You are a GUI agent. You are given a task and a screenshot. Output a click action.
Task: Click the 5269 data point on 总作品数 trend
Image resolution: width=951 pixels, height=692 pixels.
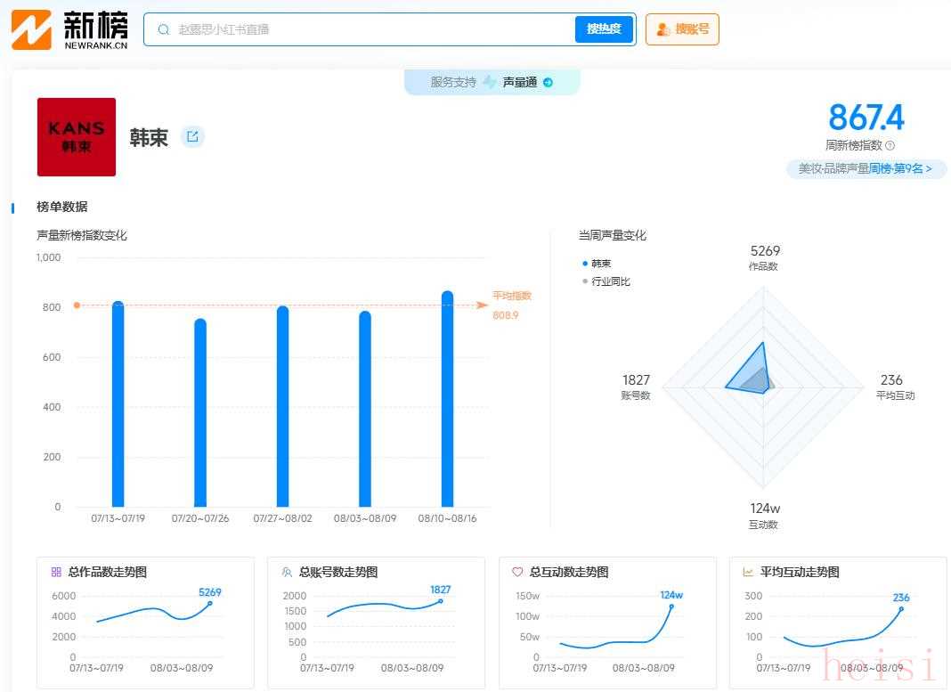click(x=210, y=603)
